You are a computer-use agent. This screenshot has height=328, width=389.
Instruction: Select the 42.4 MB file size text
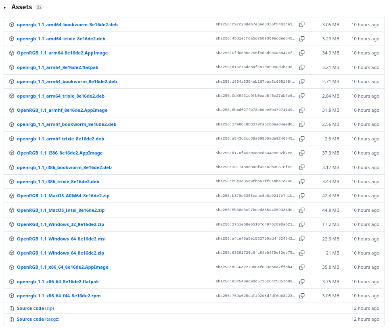point(331,196)
